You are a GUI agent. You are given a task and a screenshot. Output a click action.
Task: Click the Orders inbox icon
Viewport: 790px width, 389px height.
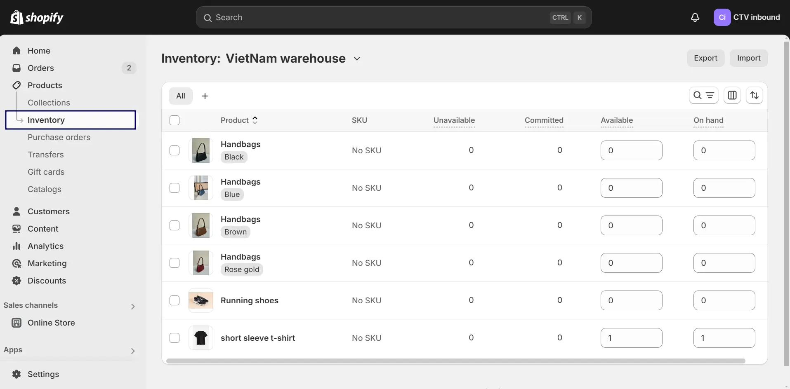point(17,68)
